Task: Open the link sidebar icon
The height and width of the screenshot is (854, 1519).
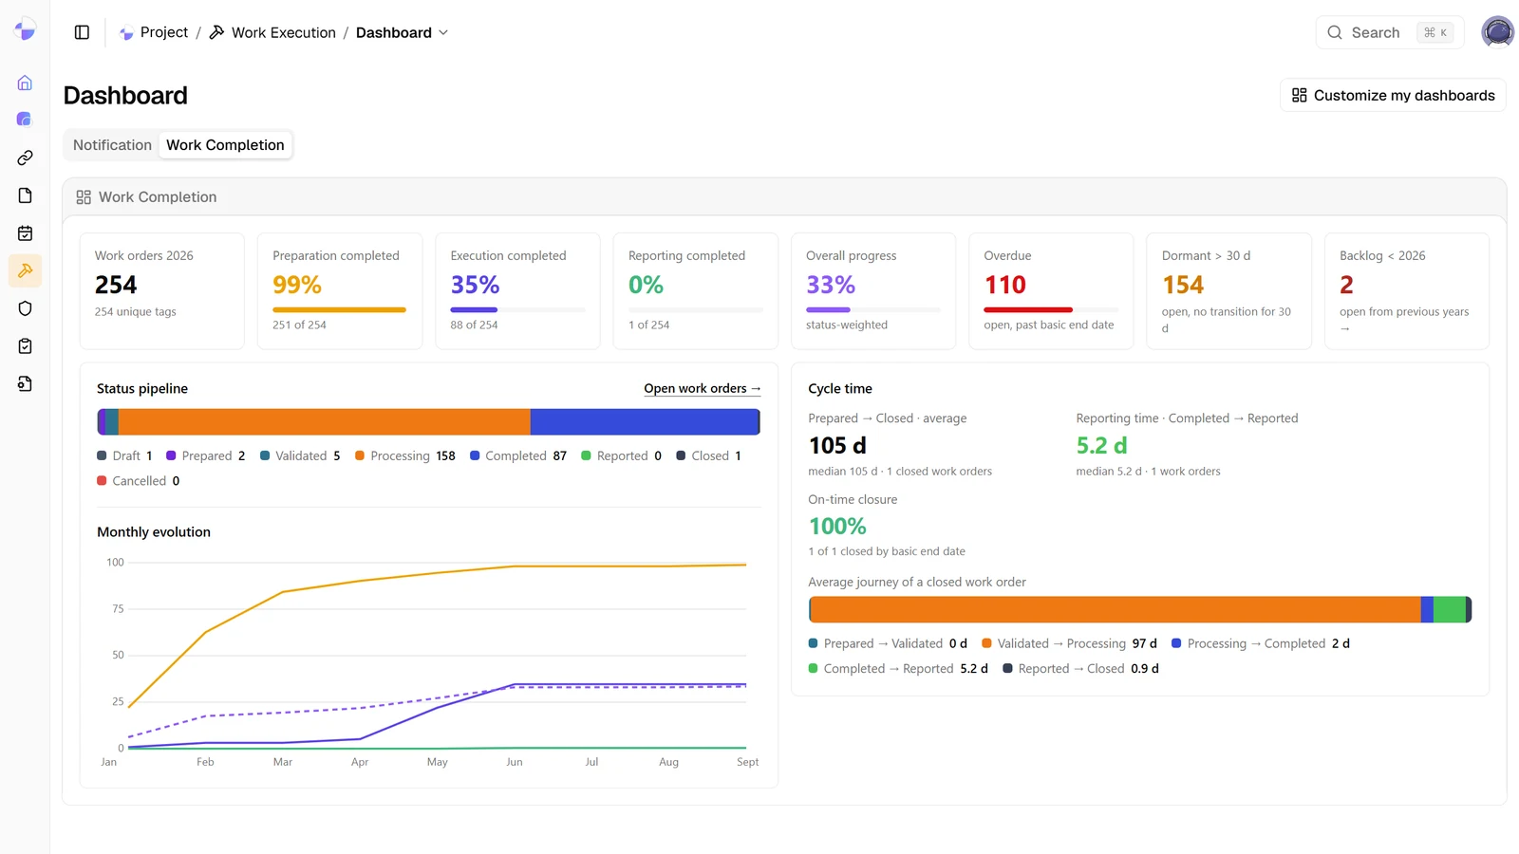Action: click(x=25, y=158)
